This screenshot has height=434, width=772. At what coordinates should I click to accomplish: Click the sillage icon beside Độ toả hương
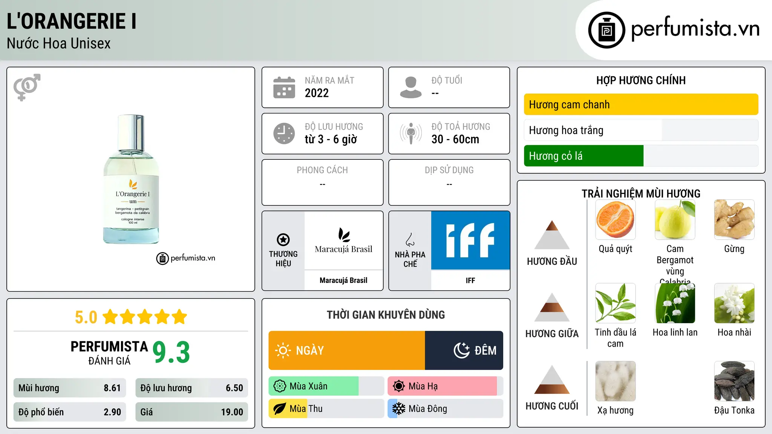click(x=411, y=133)
